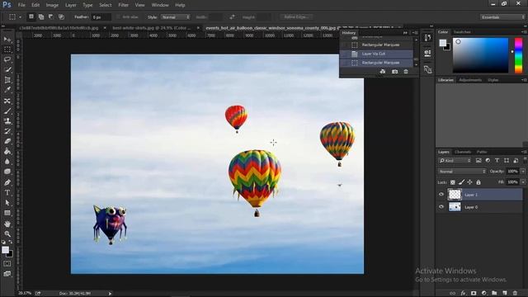Image resolution: width=528 pixels, height=297 pixels.
Task: Select the Pen tool
Action: [7, 182]
